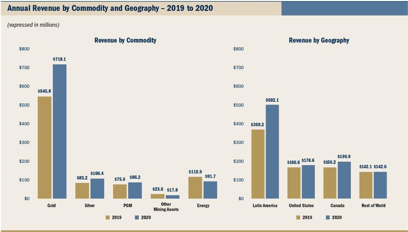
Task: Click the 2019 legend swatch under geography chart
Action: tap(298, 217)
